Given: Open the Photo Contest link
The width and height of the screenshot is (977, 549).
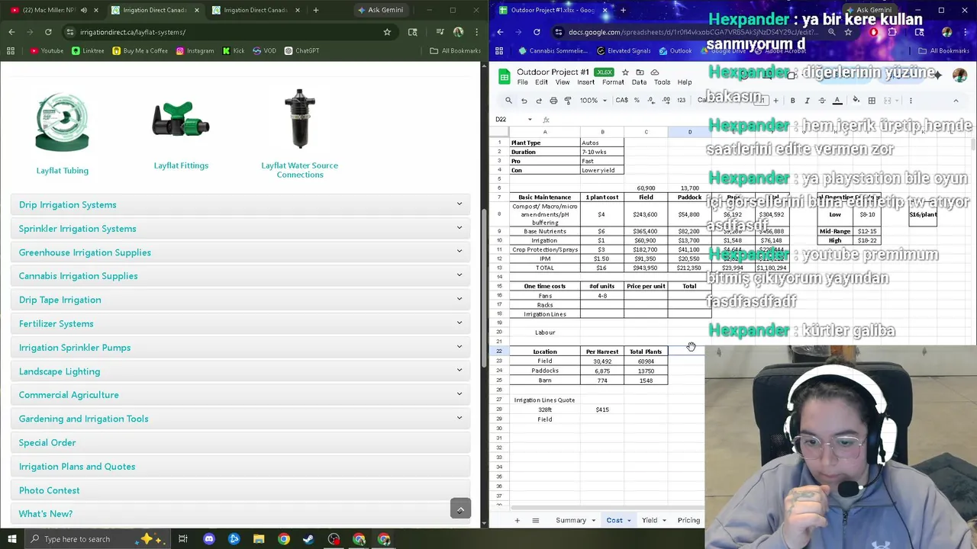Looking at the screenshot, I should [49, 490].
